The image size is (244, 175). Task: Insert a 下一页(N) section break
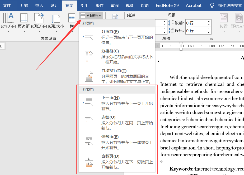pos(117,103)
